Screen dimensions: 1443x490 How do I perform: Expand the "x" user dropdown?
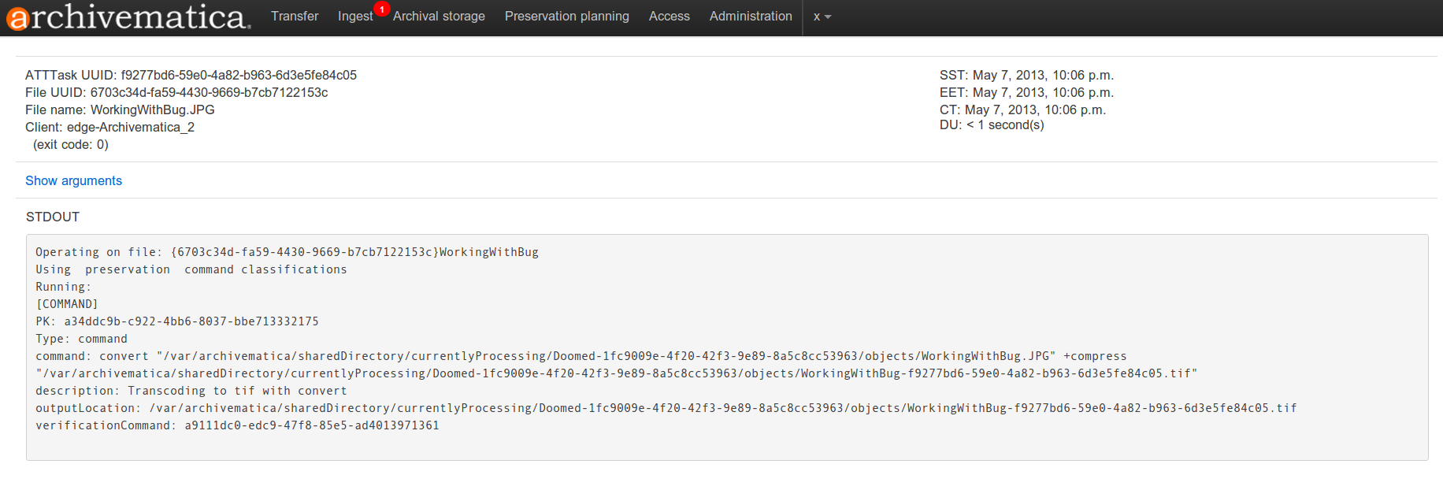pyautogui.click(x=822, y=17)
